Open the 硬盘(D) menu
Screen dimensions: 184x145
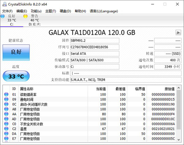tap(65, 11)
